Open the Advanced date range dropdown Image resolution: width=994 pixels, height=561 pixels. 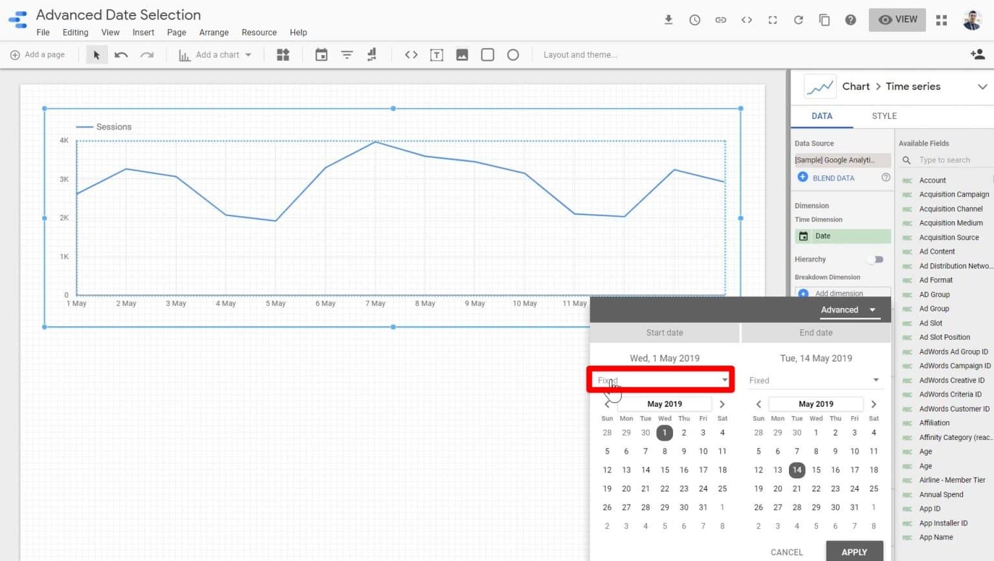pos(850,309)
